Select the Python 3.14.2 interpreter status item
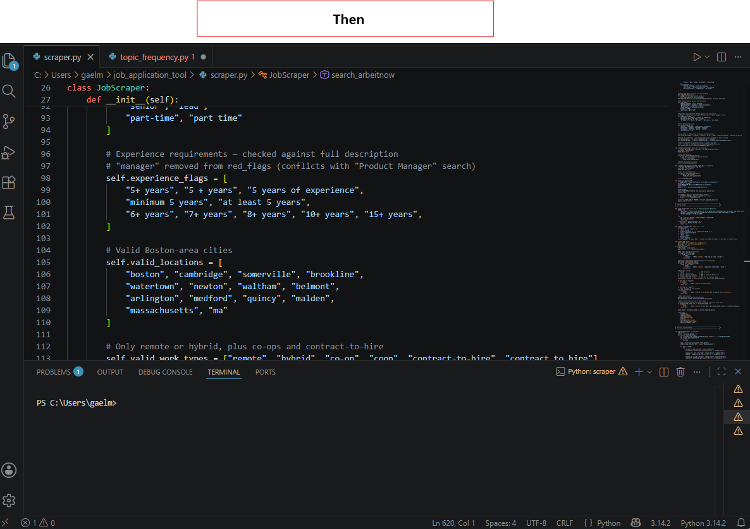 pyautogui.click(x=703, y=523)
